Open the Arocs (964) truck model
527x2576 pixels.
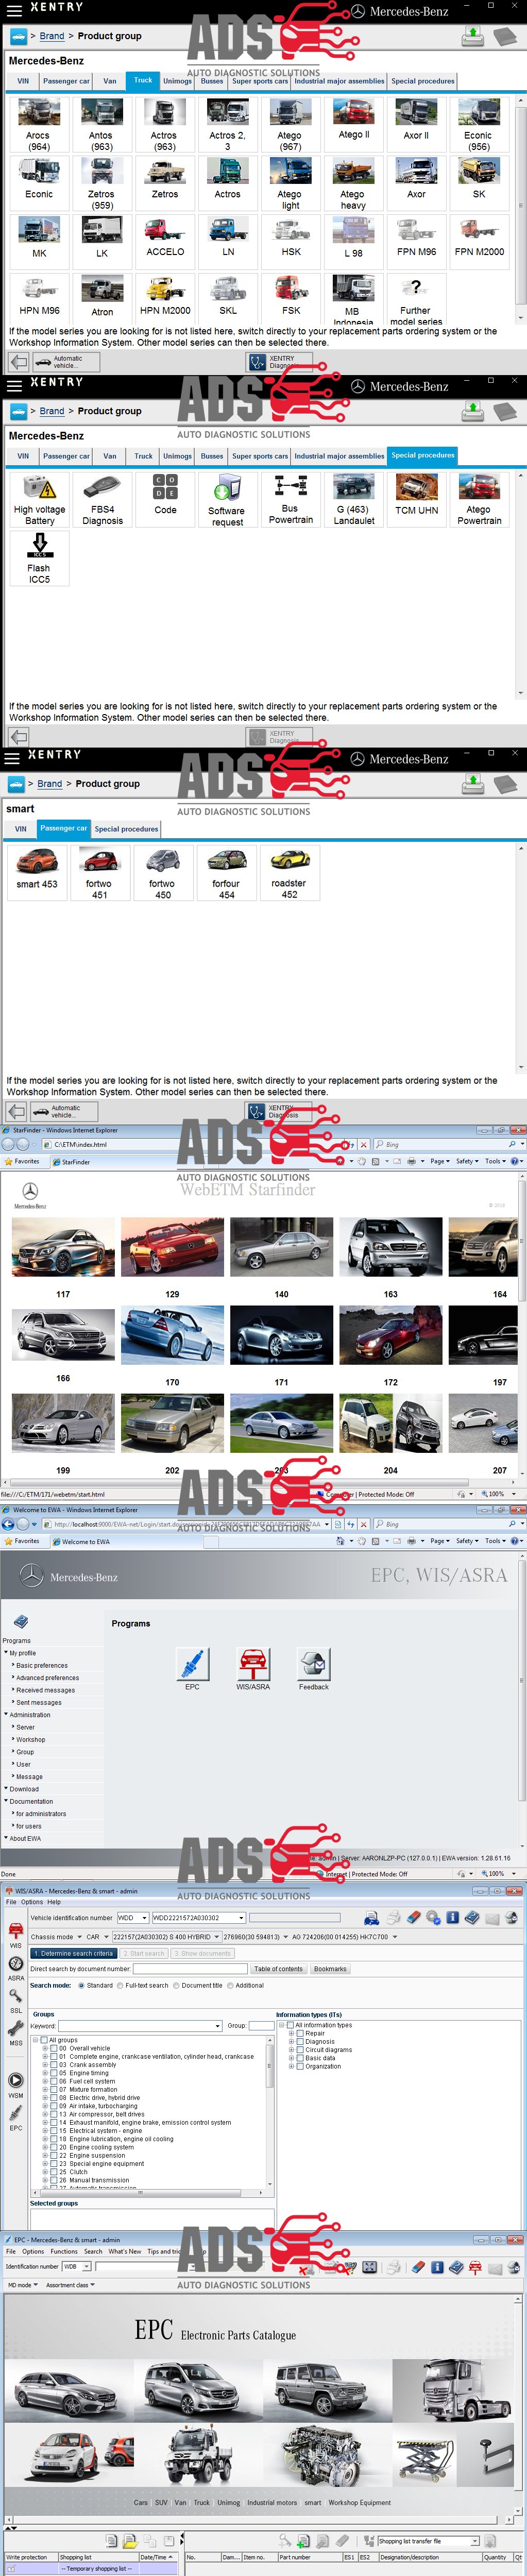39,125
